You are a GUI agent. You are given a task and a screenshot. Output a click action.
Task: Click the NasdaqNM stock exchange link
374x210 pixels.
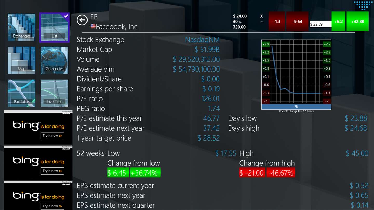[x=202, y=40]
